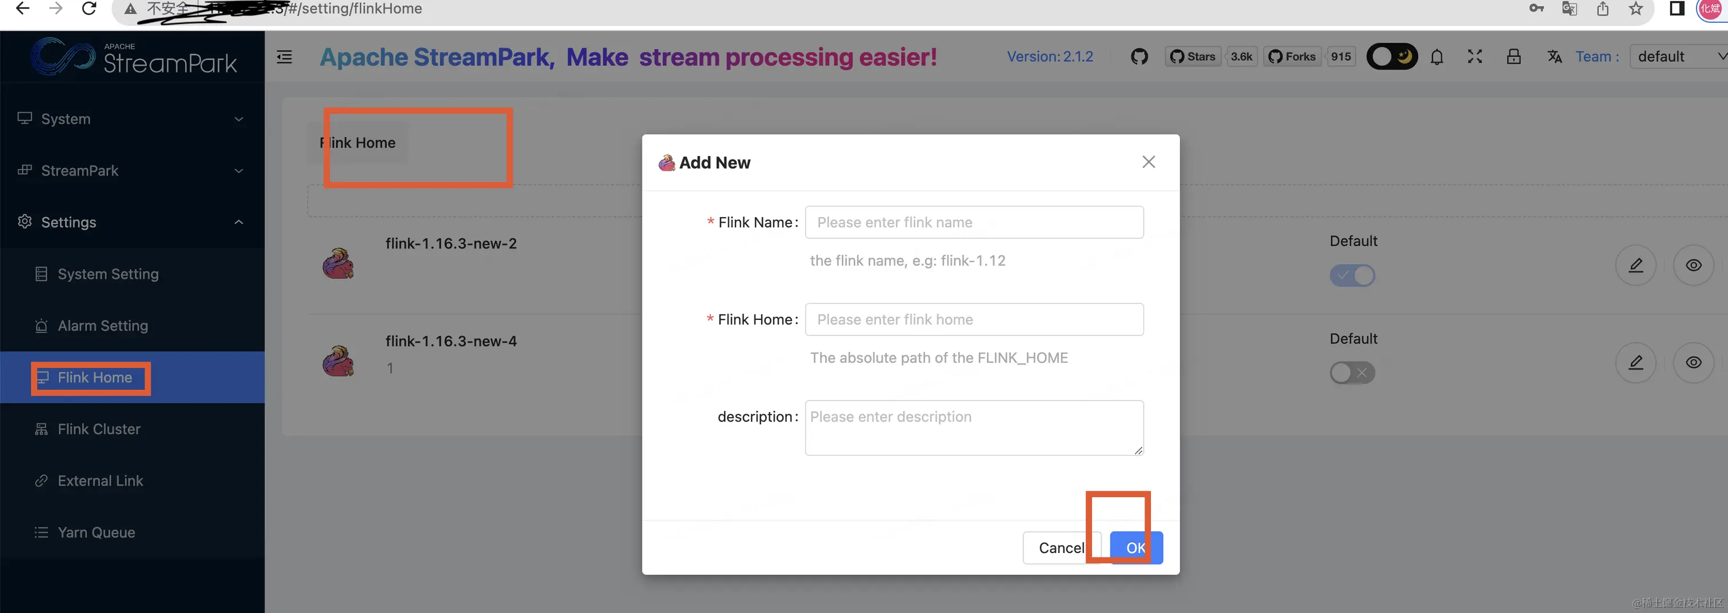Open the browser profile avatar

click(x=1711, y=9)
